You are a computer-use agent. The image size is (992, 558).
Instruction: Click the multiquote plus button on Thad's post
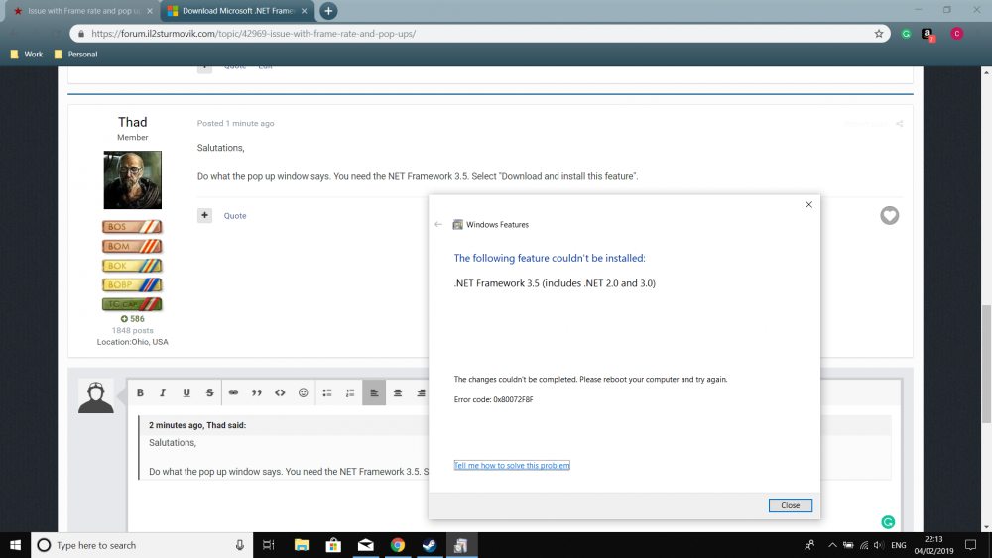204,215
